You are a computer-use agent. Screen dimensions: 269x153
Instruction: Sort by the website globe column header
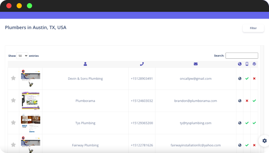(240, 64)
